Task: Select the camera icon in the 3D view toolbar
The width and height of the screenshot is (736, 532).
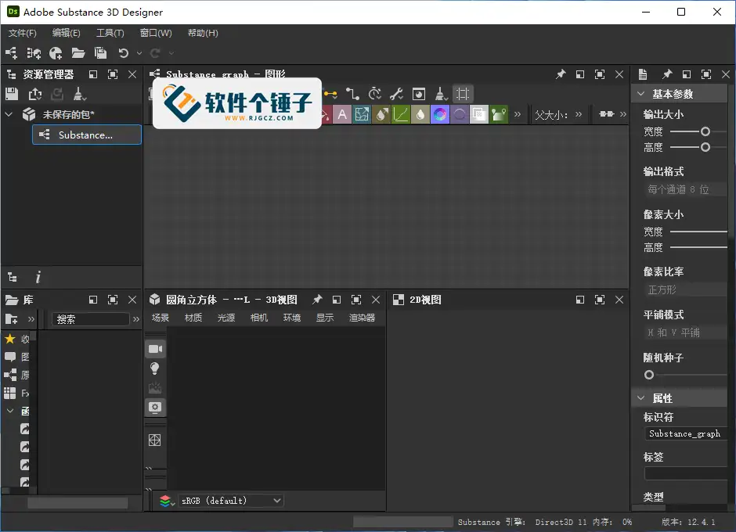Action: [x=155, y=349]
